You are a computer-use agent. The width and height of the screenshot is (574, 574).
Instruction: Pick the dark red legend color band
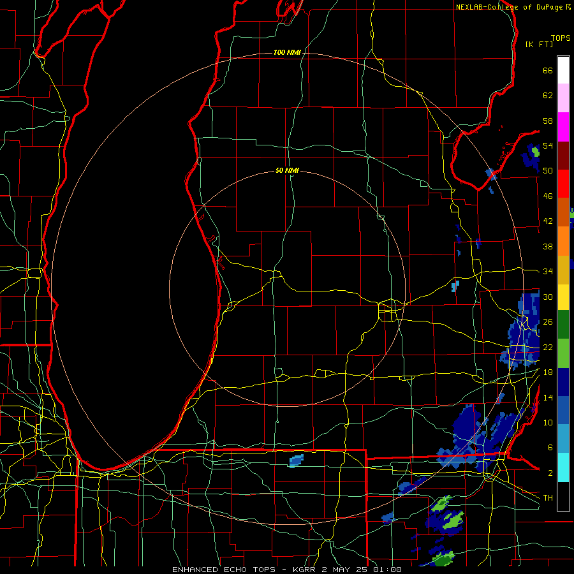[563, 155]
